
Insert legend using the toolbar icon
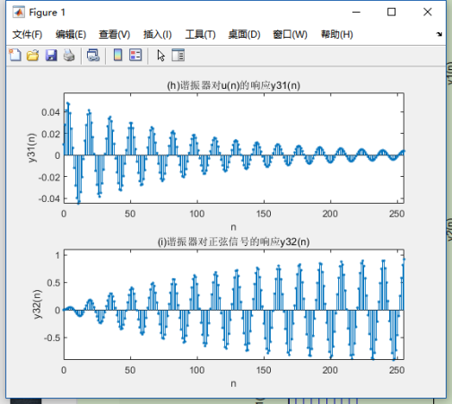135,55
